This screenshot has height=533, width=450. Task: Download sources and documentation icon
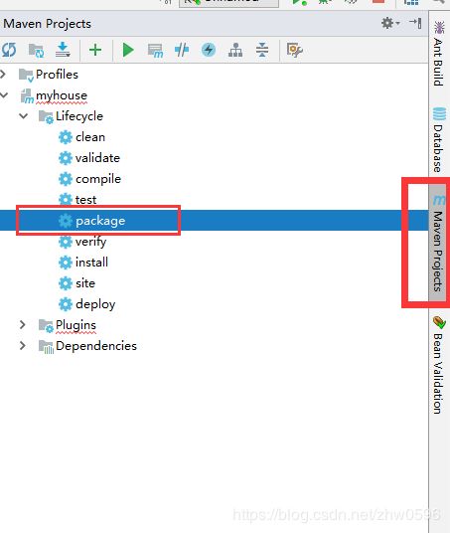click(x=63, y=50)
